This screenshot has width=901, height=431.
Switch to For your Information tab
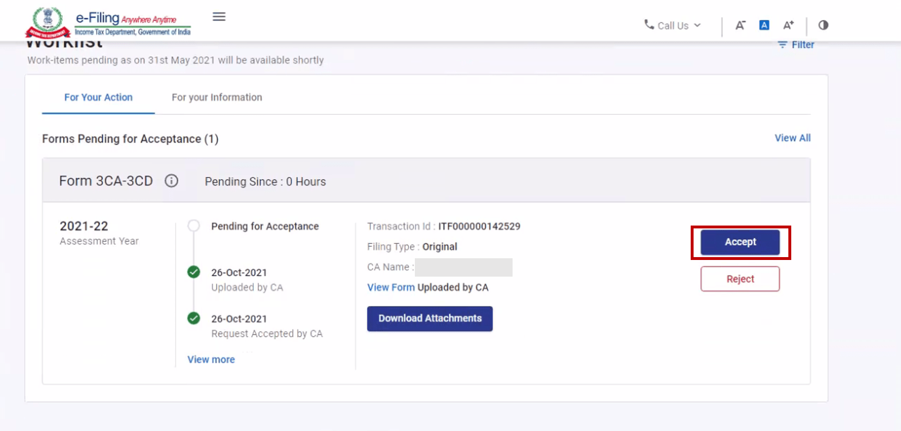(217, 98)
